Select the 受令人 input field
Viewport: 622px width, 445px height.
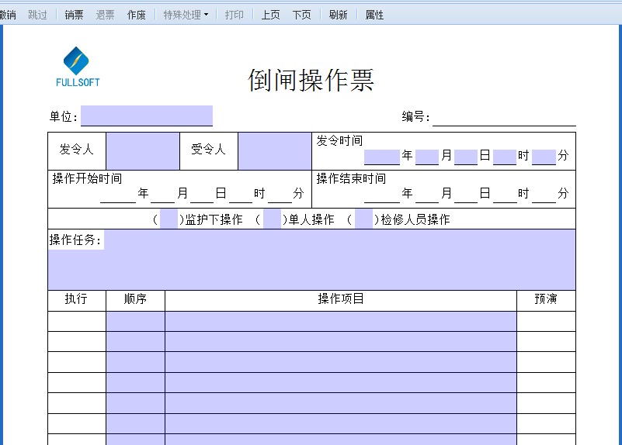[x=274, y=151]
